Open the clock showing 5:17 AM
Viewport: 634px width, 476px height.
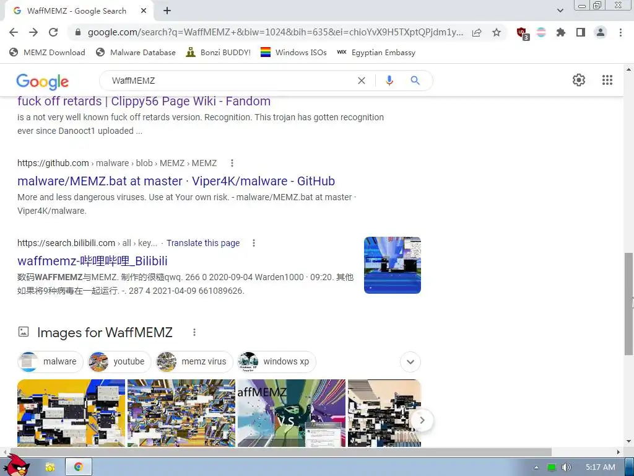tap(601, 467)
